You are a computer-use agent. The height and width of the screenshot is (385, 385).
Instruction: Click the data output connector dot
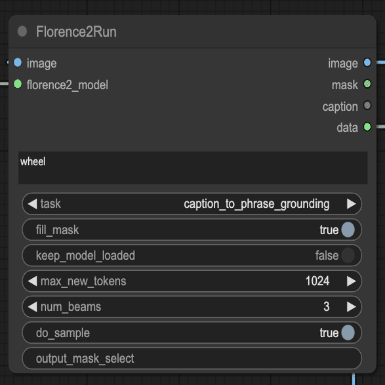click(367, 127)
